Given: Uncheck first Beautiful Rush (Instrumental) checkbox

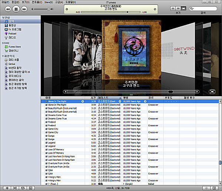Looking at the screenshot, I should click(47, 108).
